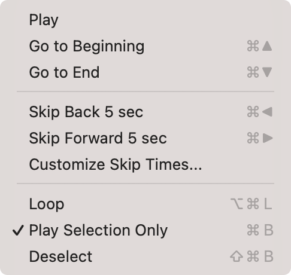The width and height of the screenshot is (291, 275).
Task: Jump with Go to End
Action: click(145, 72)
